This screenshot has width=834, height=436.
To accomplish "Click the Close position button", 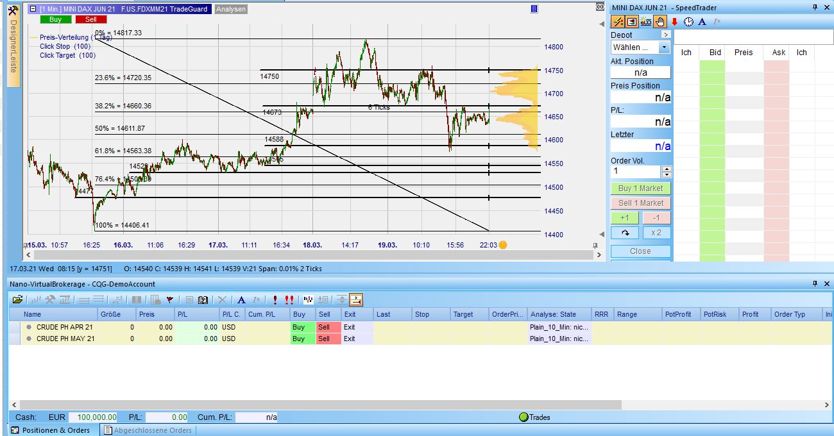I will point(641,251).
